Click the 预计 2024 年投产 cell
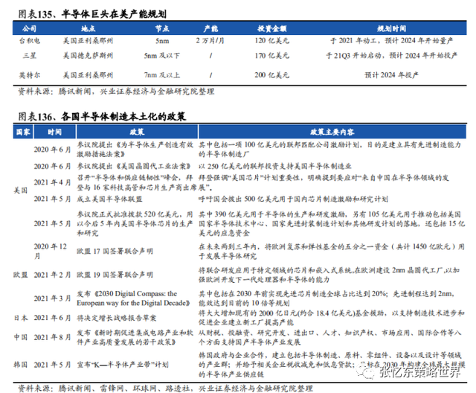The height and width of the screenshot is (393, 476). (391, 75)
